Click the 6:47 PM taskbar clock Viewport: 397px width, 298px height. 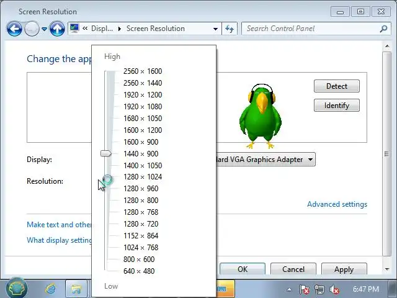pyautogui.click(x=366, y=289)
